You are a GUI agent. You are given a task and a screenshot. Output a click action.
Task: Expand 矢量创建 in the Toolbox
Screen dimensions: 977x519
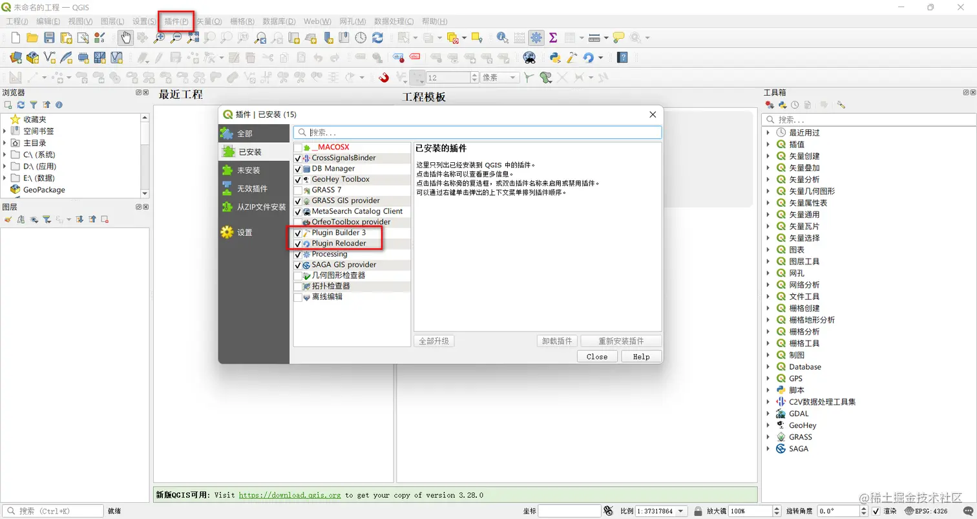click(x=768, y=156)
